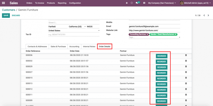Click the Mobile input field

pyautogui.click(x=154, y=22)
